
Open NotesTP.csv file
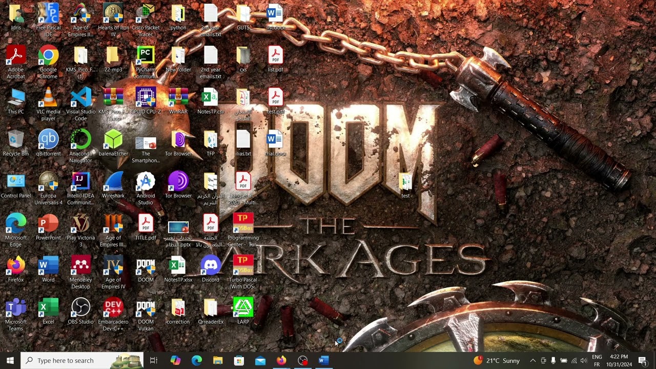tap(211, 101)
